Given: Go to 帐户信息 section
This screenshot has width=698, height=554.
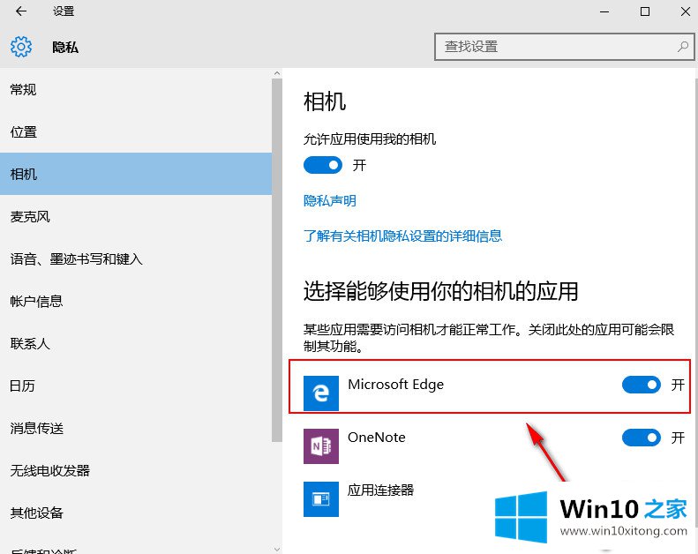Looking at the screenshot, I should (136, 301).
